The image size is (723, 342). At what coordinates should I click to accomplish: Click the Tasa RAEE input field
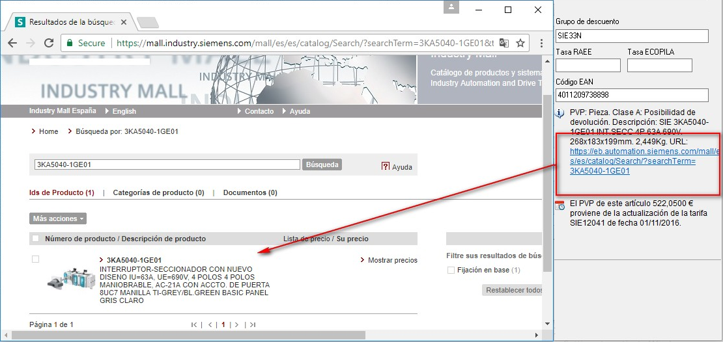[x=588, y=66]
